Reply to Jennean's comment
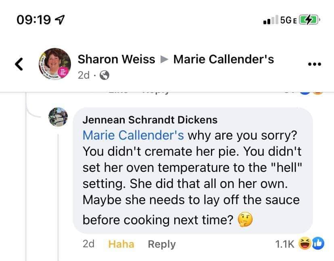Viewport: 334px width, 261px height. coord(162,244)
